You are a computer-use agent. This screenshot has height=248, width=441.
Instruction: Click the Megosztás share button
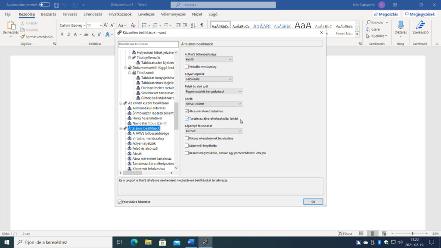point(386,14)
